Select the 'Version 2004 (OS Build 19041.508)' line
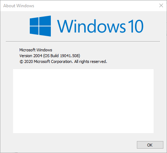 50,56
